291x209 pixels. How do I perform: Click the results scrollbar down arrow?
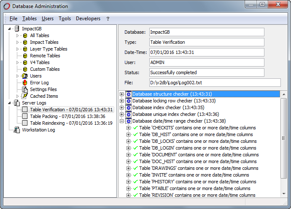[x=283, y=194]
